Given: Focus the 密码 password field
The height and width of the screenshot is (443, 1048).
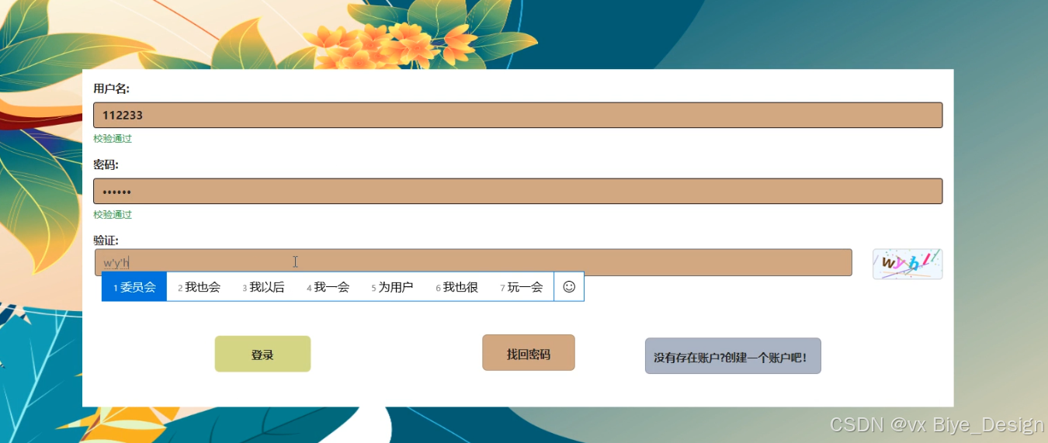Looking at the screenshot, I should [518, 191].
